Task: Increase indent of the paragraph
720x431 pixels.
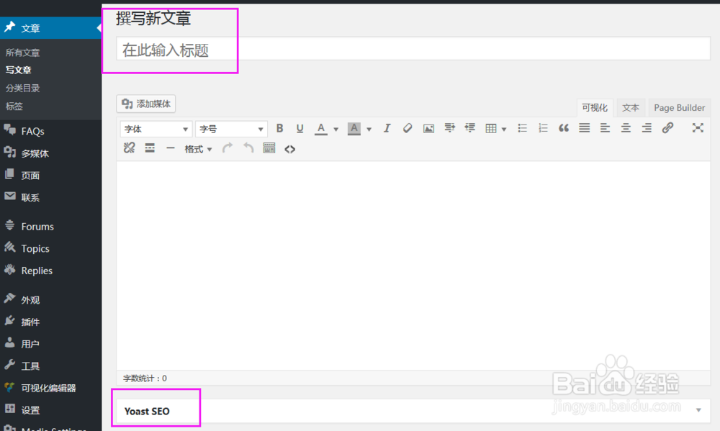Action: [x=449, y=128]
